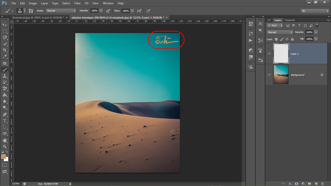Toggle the Brush panel from options bar
The image size is (331, 186).
pyautogui.click(x=31, y=11)
